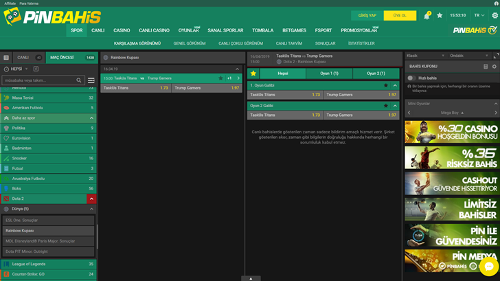The image size is (500, 281).
Task: Open %30 Casino Hoşgeldin Bonusu banner
Action: point(452,132)
